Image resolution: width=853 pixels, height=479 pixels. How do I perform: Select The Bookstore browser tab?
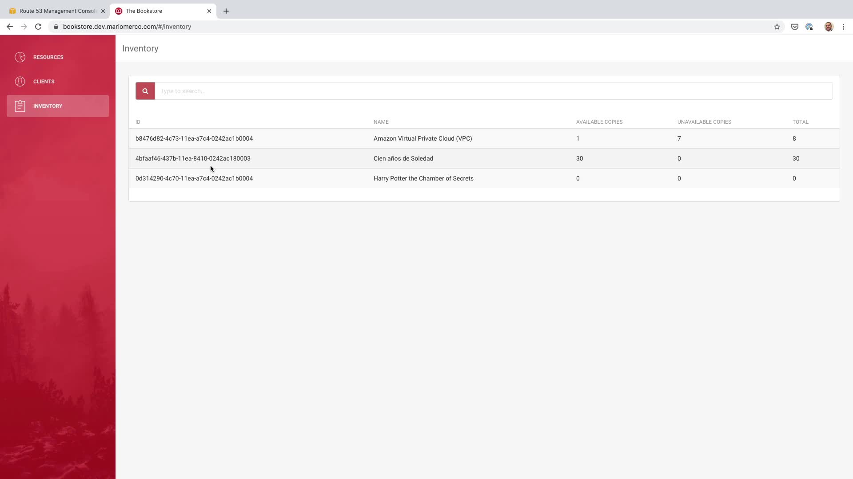[x=160, y=11]
